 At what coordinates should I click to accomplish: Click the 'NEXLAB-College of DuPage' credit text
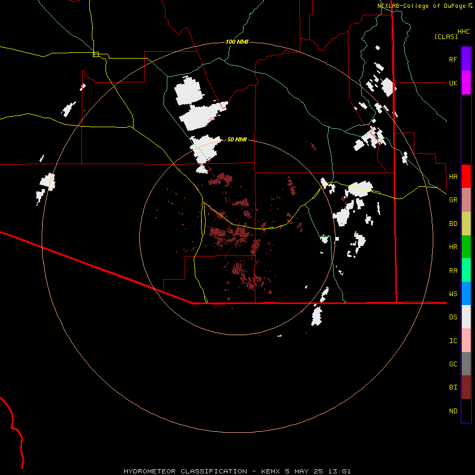click(421, 6)
